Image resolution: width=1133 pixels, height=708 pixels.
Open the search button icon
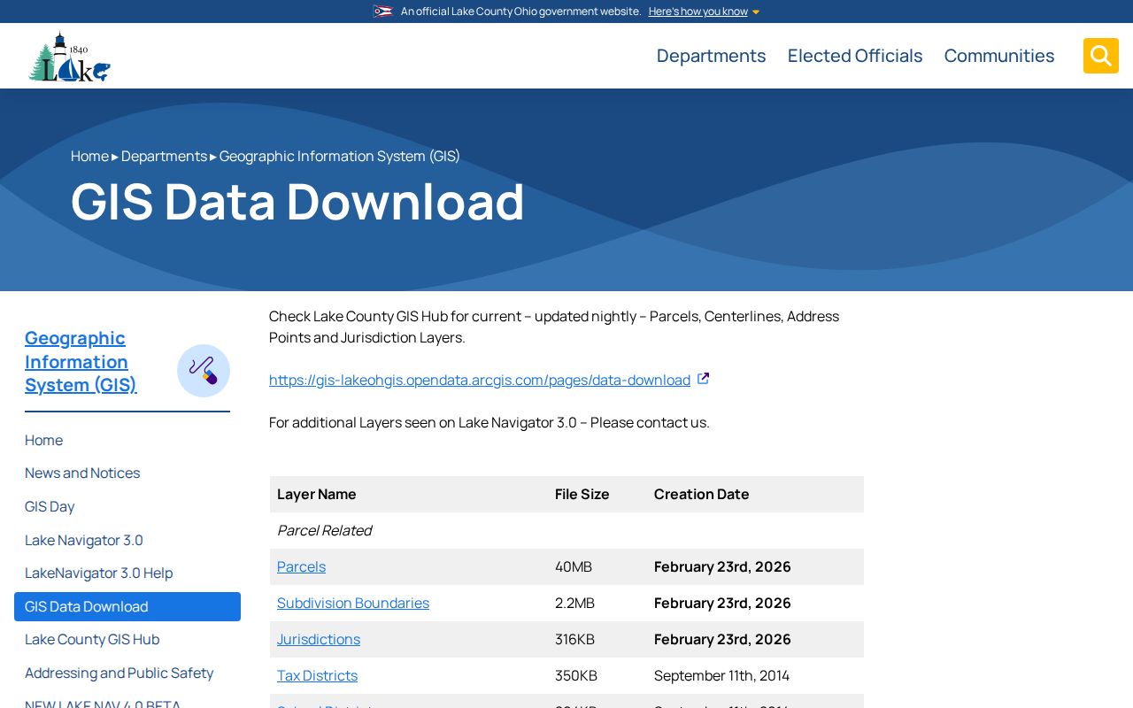1101,56
